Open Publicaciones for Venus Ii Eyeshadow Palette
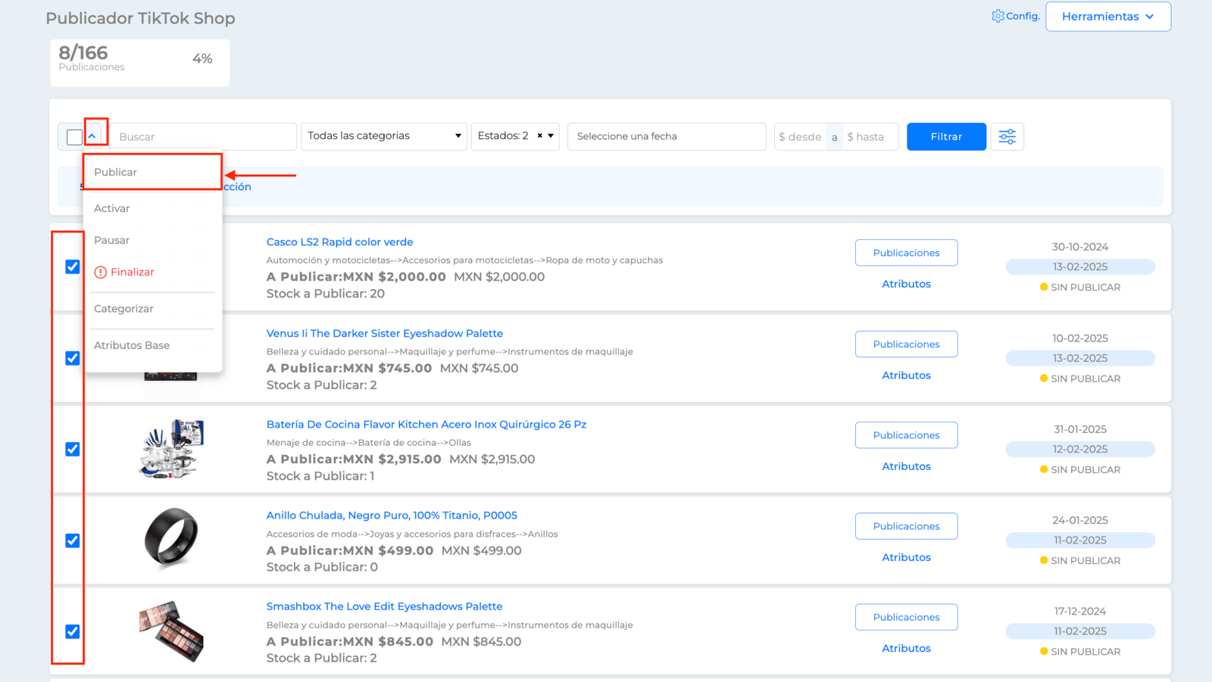The image size is (1212, 682). pos(906,344)
